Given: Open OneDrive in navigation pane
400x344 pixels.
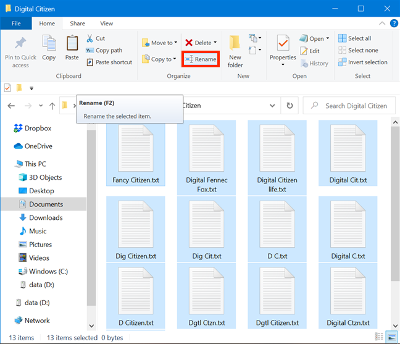Looking at the screenshot, I should [x=33, y=146].
